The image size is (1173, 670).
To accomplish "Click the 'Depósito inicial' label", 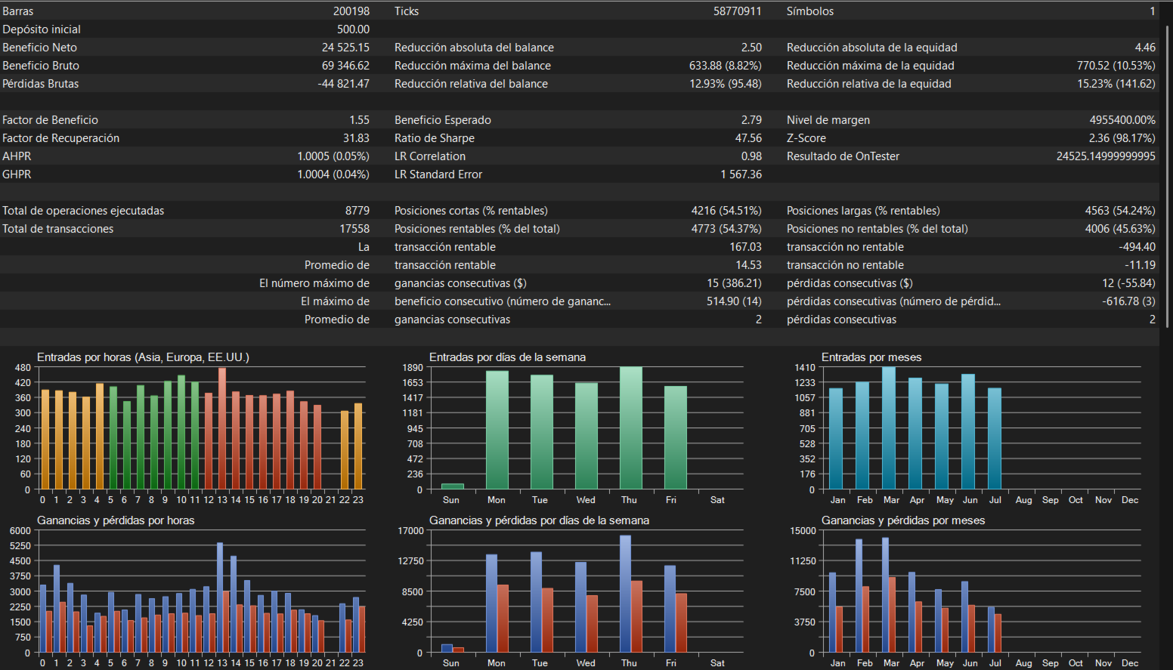I will pyautogui.click(x=42, y=29).
